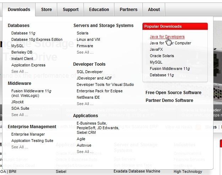Image resolution: width=222 pixels, height=175 pixels.
Task: Open the SOA Suite link
Action: (20, 108)
